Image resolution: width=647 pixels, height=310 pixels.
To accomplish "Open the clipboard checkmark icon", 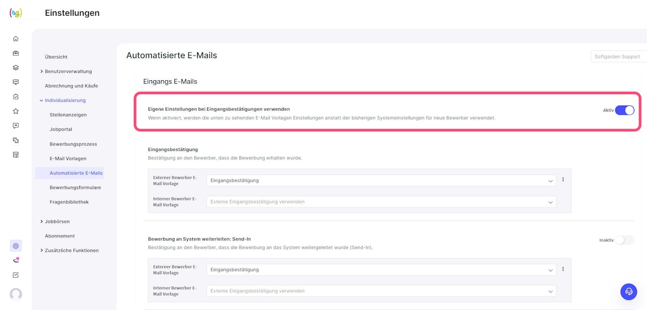I will [x=16, y=96].
